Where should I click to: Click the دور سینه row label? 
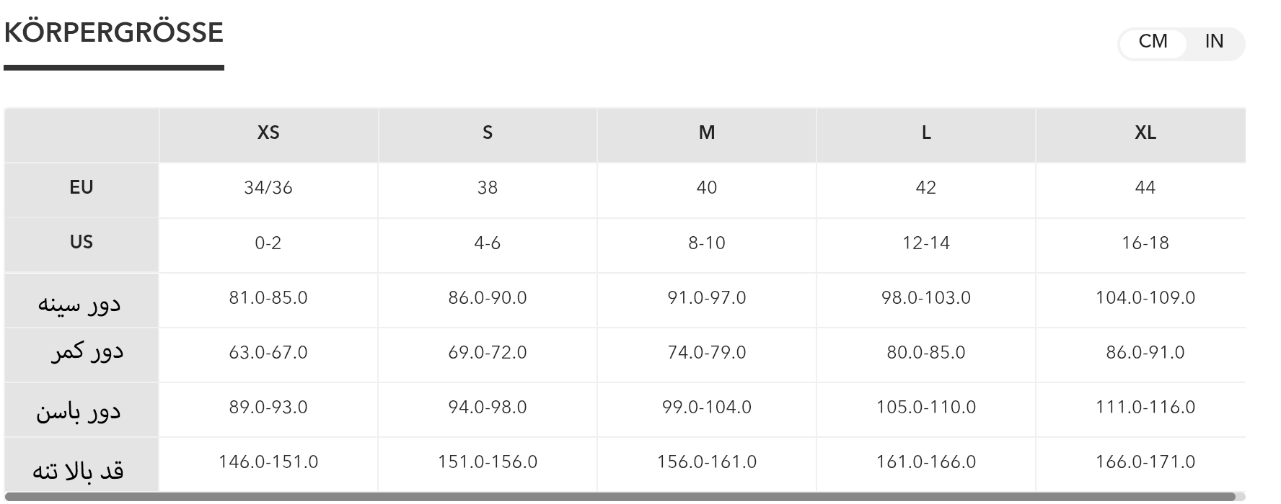79,302
